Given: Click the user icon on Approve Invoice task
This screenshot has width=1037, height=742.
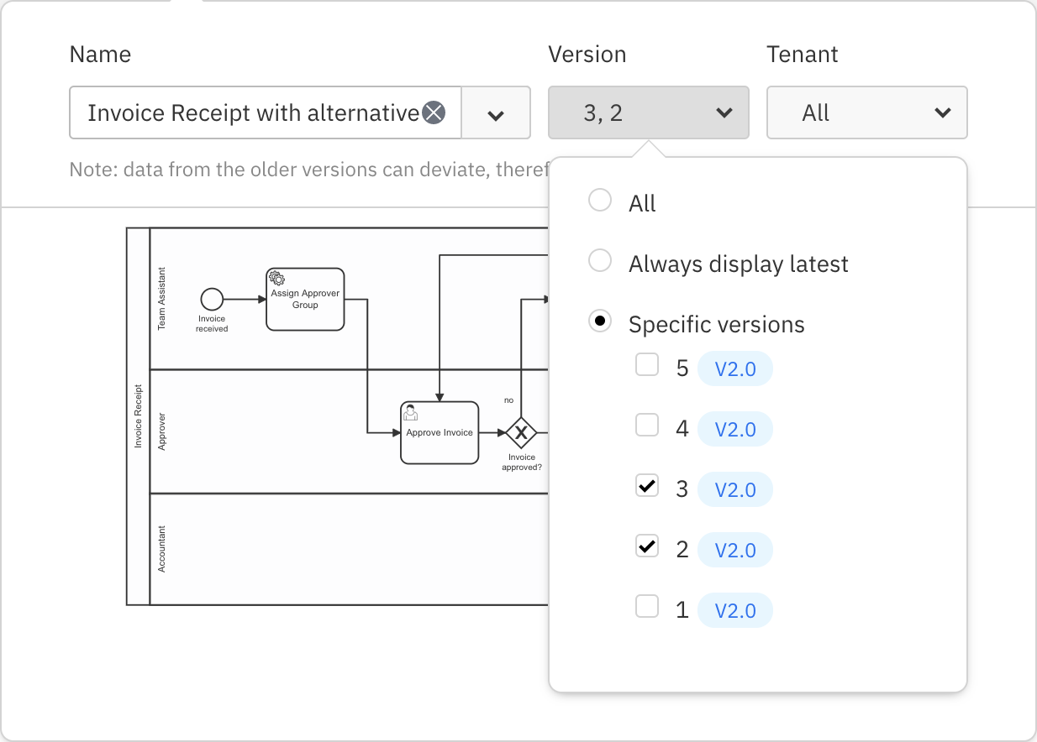Looking at the screenshot, I should tap(411, 412).
